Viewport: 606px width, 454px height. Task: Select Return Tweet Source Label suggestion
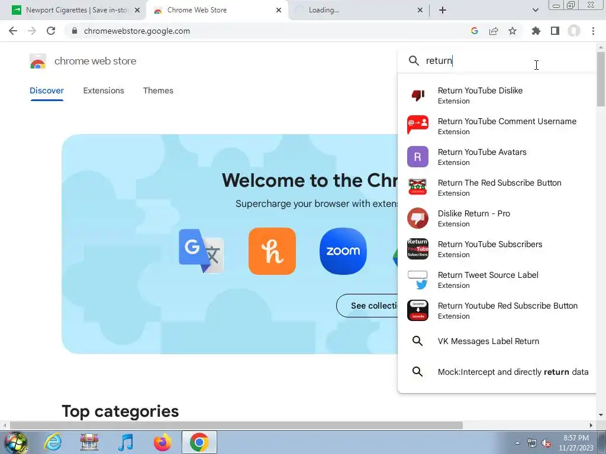coord(497,280)
